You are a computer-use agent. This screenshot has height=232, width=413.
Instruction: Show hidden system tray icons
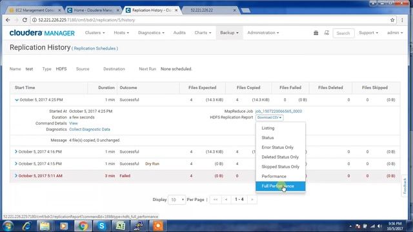click(350, 226)
